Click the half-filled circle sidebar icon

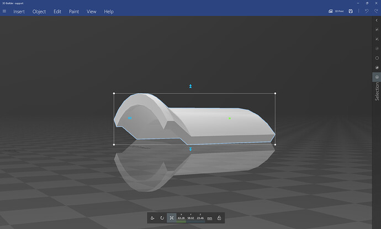(x=377, y=67)
